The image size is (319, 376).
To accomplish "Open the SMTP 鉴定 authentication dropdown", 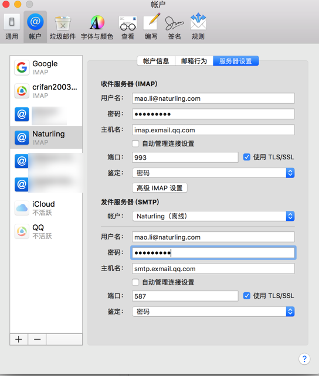I will [x=213, y=312].
